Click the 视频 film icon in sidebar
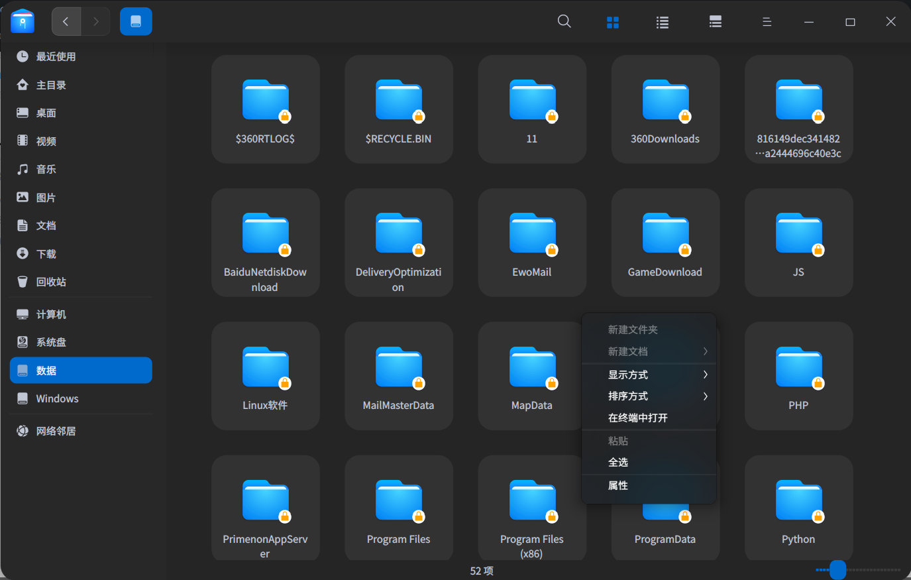 point(23,141)
